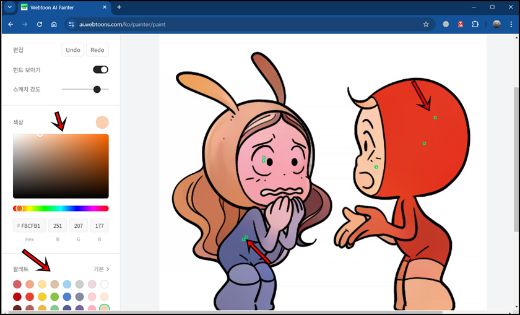Image resolution: width=520 pixels, height=315 pixels.
Task: Open the browser home page
Action: click(54, 24)
